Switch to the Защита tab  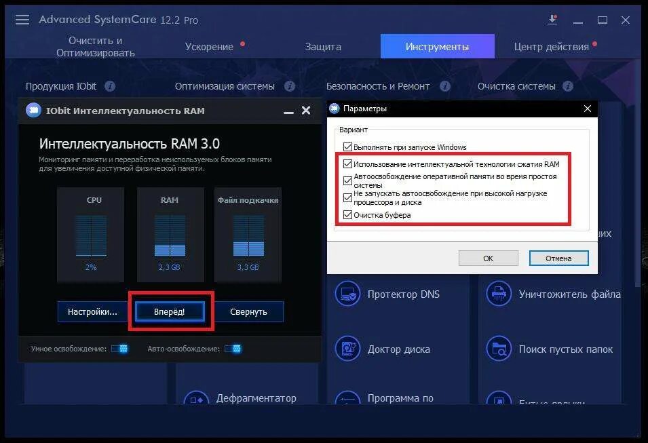[323, 47]
